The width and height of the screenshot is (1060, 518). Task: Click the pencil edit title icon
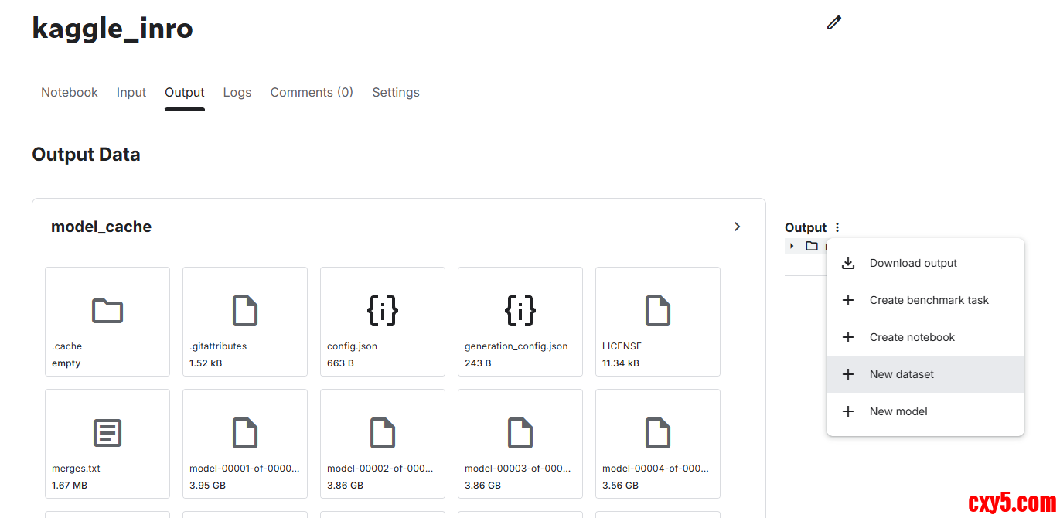point(833,23)
